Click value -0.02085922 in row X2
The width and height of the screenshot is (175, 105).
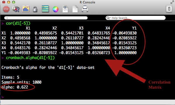(124, 38)
